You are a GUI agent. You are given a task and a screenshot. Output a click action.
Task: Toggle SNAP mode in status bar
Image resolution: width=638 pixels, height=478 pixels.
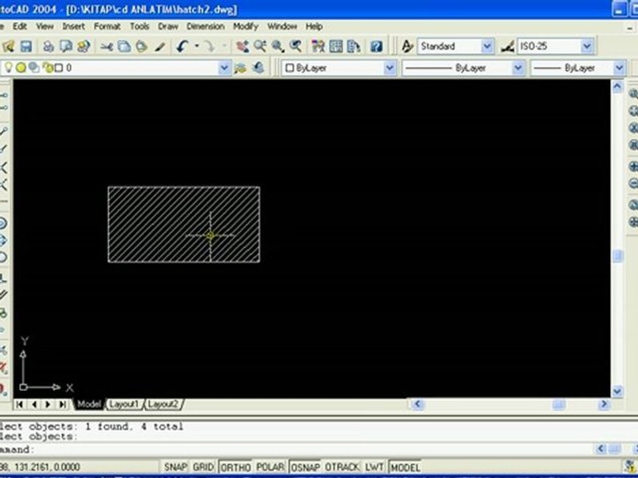click(175, 467)
